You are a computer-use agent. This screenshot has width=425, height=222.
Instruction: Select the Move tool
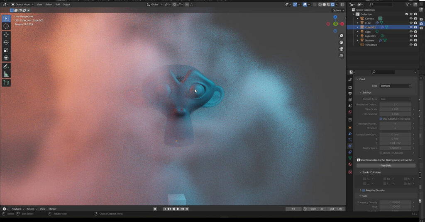[6, 35]
